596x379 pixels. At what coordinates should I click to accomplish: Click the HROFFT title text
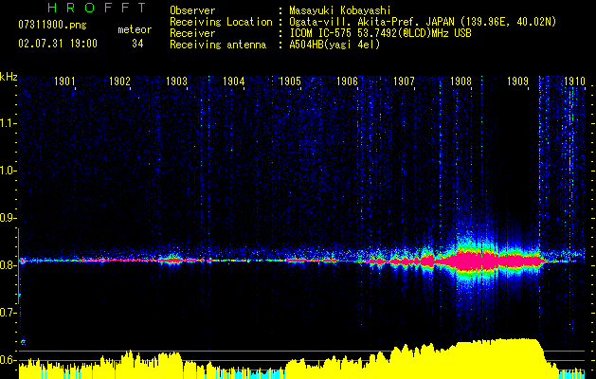(97, 8)
